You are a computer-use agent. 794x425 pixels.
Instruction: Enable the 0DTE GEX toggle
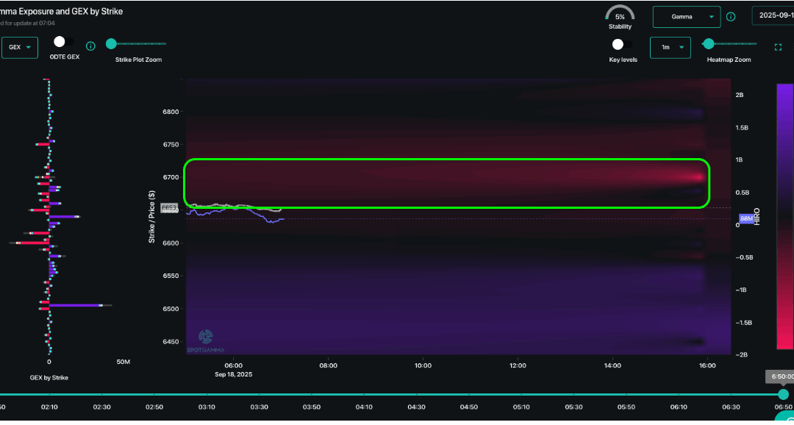pos(59,41)
